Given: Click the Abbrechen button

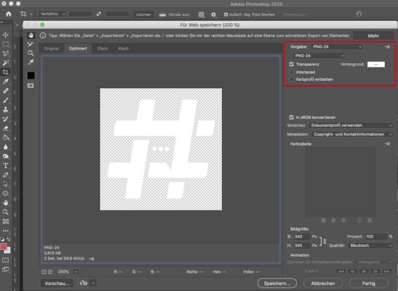Looking at the screenshot, I should pyautogui.click(x=323, y=283).
